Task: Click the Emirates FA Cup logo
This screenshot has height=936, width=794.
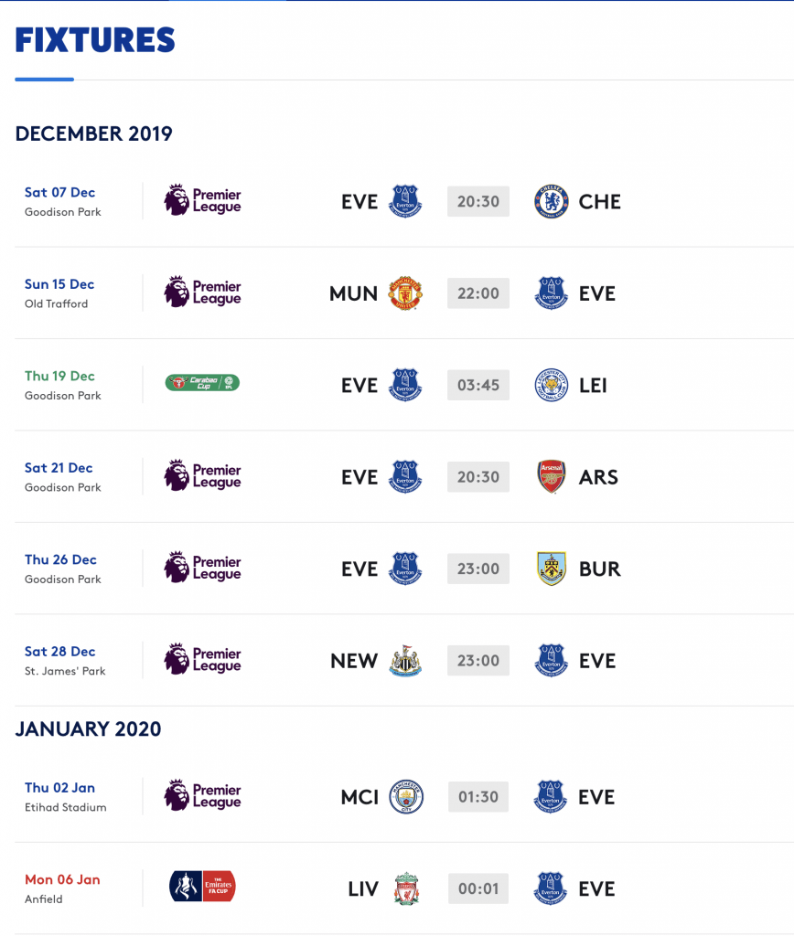Action: click(x=202, y=886)
